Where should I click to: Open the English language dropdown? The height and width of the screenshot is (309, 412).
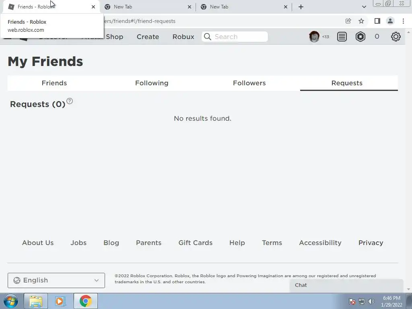[56, 280]
